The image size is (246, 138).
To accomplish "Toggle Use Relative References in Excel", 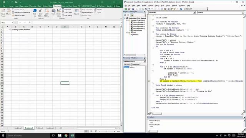I will 21,13.
